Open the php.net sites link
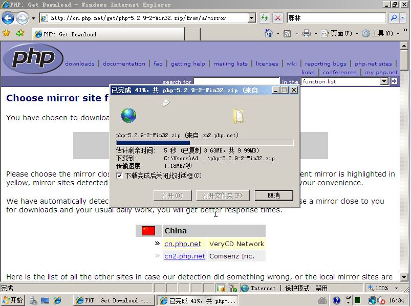This screenshot has height=306, width=411. (373, 63)
